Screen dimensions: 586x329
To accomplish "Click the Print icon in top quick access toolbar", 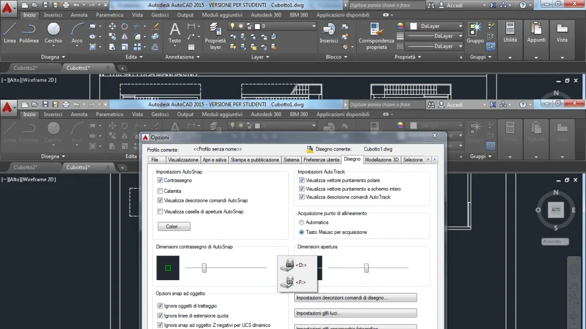I will click(x=66, y=5).
